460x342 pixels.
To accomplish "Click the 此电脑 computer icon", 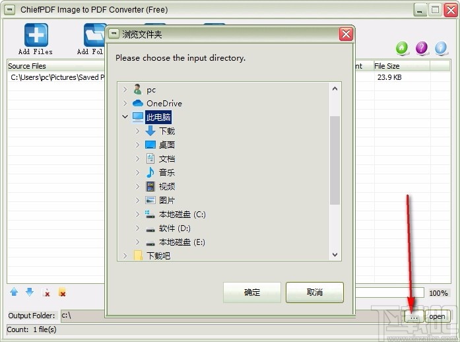I will pos(138,117).
